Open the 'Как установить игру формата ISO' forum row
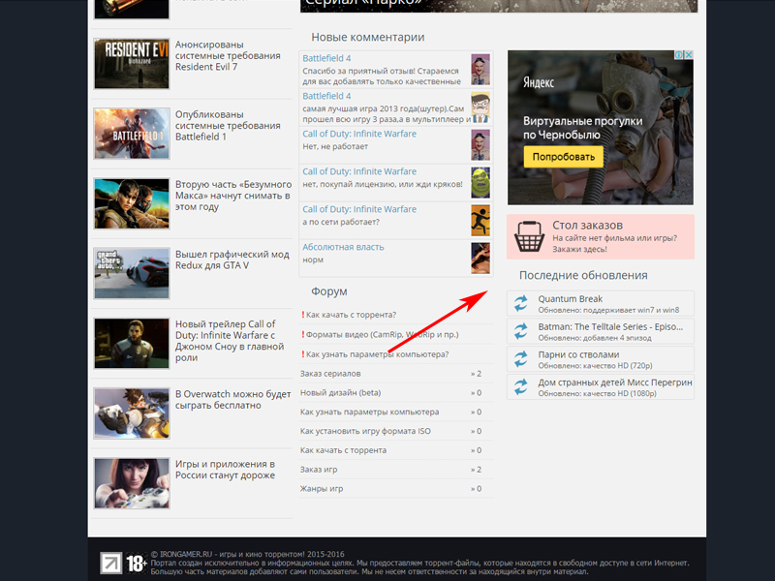The image size is (775, 581). tap(395, 431)
